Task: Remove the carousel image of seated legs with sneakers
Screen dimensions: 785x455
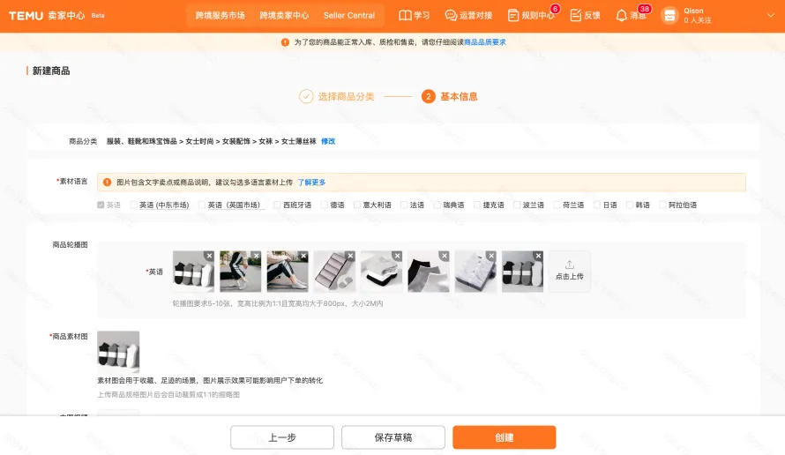Action: (x=303, y=256)
